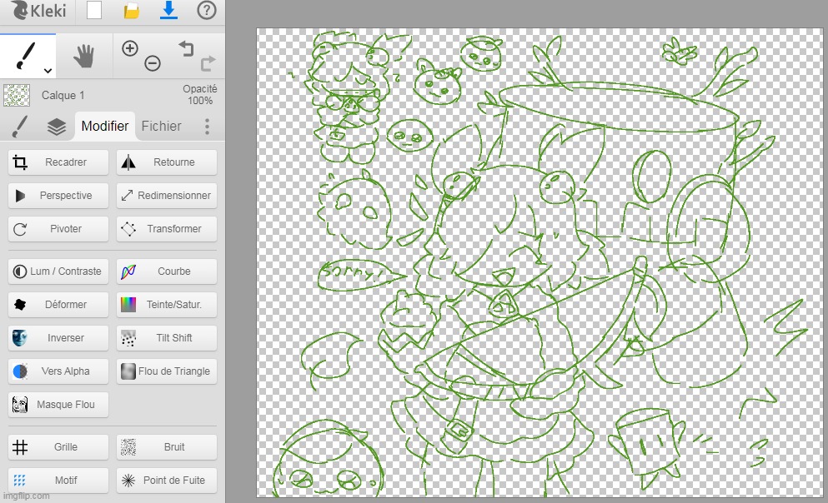Screen dimensions: 828x503
Task: Open the Teinte/Satur. adjustment
Action: point(167,305)
